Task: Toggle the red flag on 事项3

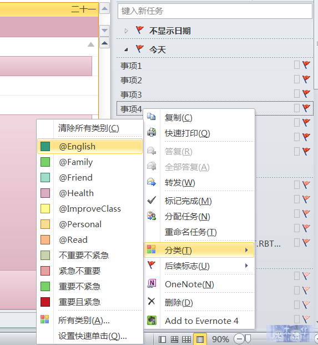Action: (306, 93)
